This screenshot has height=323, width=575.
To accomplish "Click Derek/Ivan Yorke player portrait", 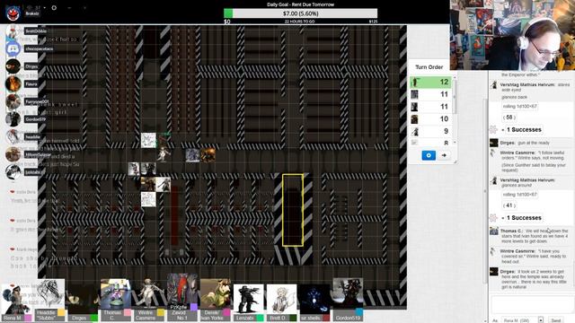I will point(216,294).
